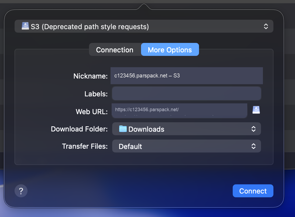Switch to the Connection tab
Viewport: 295px width, 217px height.
pyautogui.click(x=115, y=50)
